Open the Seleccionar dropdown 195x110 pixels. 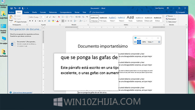point(172,22)
